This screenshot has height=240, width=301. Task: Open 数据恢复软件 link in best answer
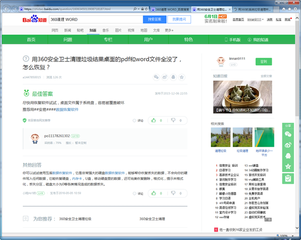67,110
